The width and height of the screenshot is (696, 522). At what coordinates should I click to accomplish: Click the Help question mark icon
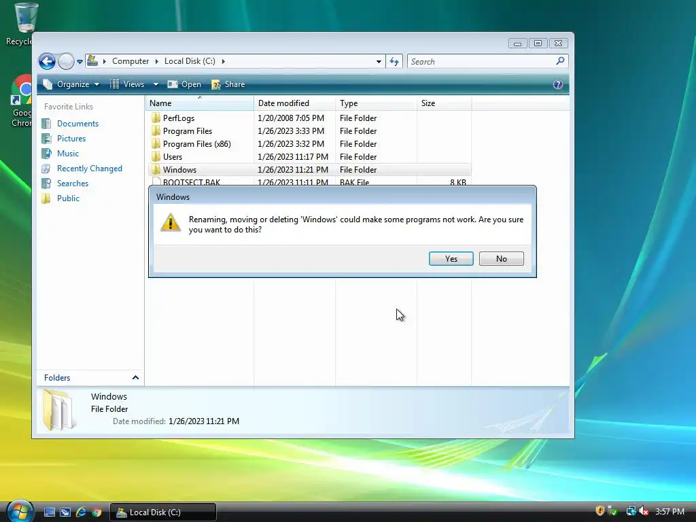[558, 84]
